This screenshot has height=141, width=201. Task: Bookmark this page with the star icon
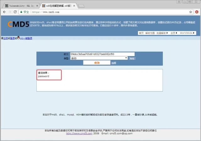click(191, 12)
